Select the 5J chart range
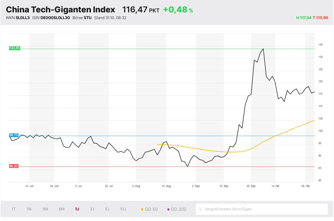 pos(107,209)
